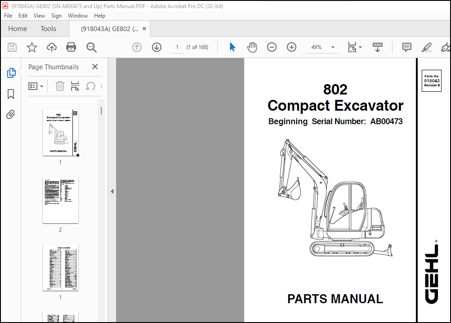Click the page number input field
This screenshot has height=323, width=451.
(177, 47)
